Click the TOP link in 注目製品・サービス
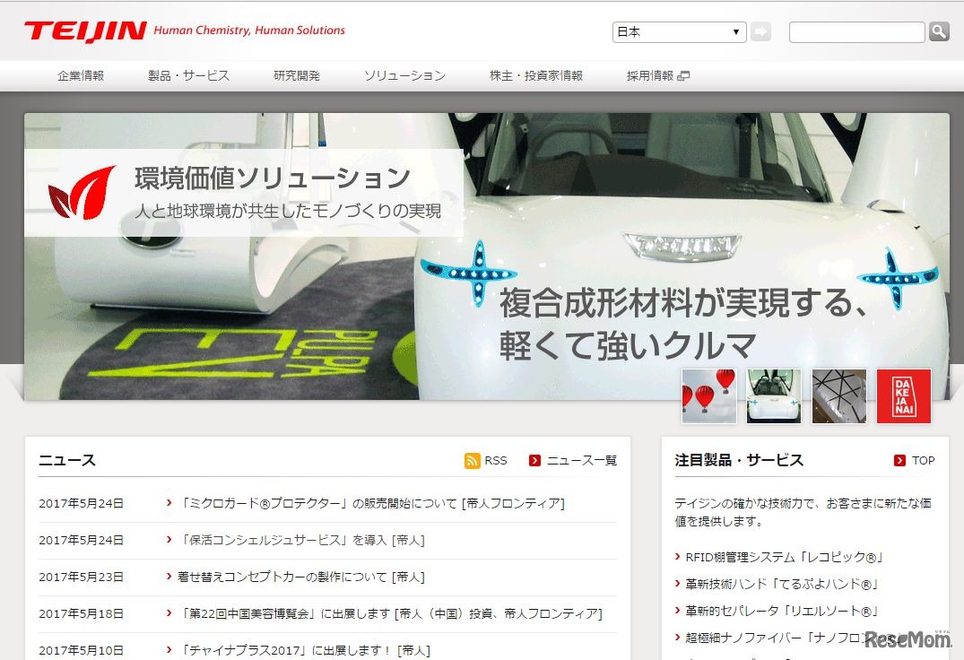This screenshot has height=660, width=964. click(x=923, y=460)
